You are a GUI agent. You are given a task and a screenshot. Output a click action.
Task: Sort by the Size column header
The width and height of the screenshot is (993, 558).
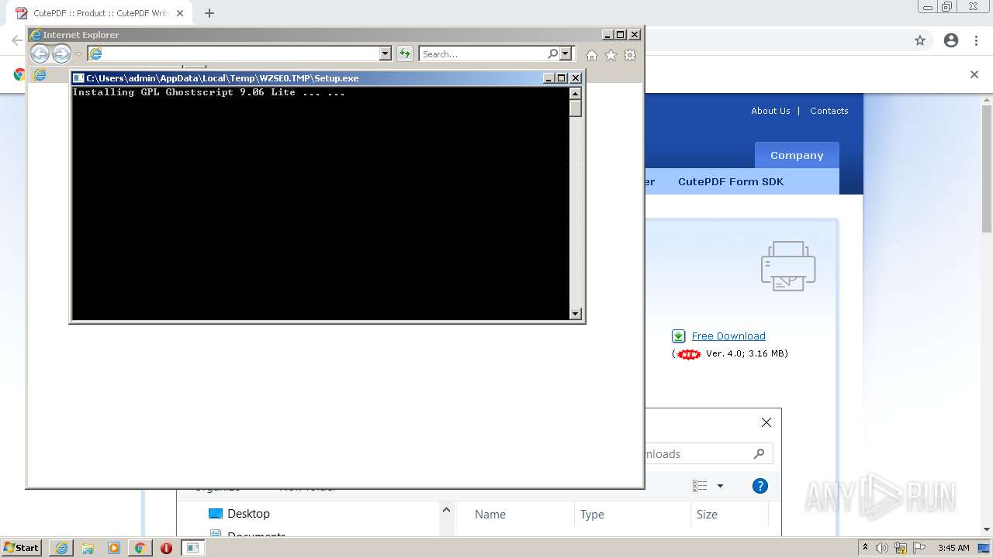[x=707, y=514]
